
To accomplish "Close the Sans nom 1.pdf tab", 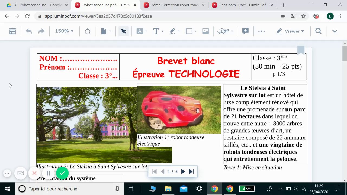I will 271,5.
